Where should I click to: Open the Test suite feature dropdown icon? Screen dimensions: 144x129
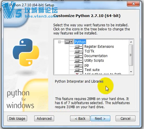[78, 70]
